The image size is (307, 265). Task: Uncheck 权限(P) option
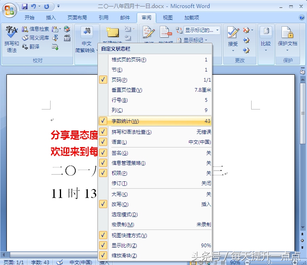pos(103,173)
